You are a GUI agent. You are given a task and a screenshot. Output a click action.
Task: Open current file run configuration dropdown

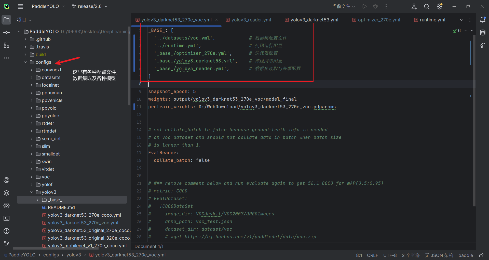click(344, 6)
